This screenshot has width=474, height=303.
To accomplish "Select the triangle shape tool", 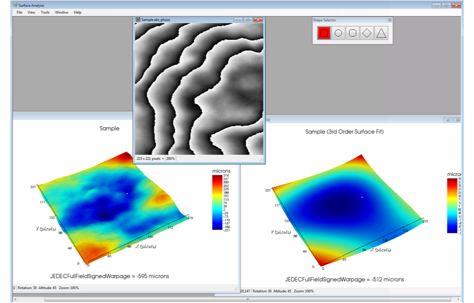I will click(x=380, y=33).
